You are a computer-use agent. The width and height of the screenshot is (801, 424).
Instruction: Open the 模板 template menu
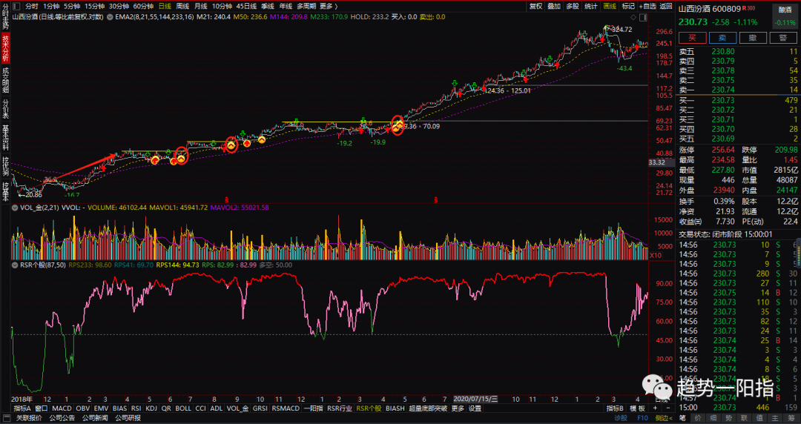pyautogui.click(x=638, y=408)
